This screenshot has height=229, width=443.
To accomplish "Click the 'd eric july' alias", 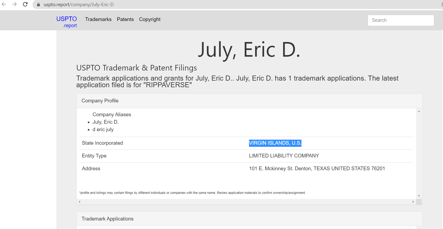I will click(103, 130).
